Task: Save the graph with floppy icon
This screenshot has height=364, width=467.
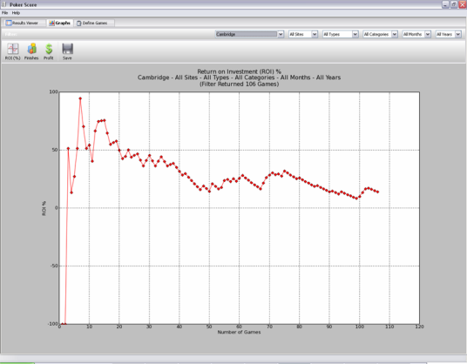Action: pos(67,51)
